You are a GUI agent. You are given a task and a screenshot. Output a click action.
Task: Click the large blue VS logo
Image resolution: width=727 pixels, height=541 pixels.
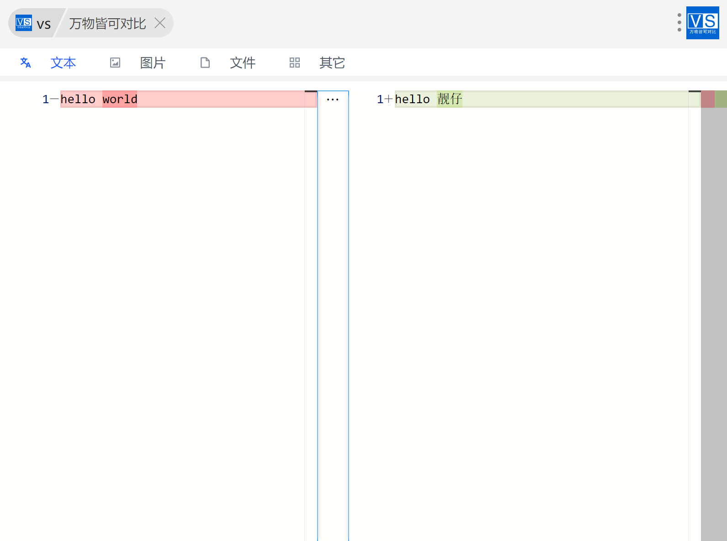(703, 23)
